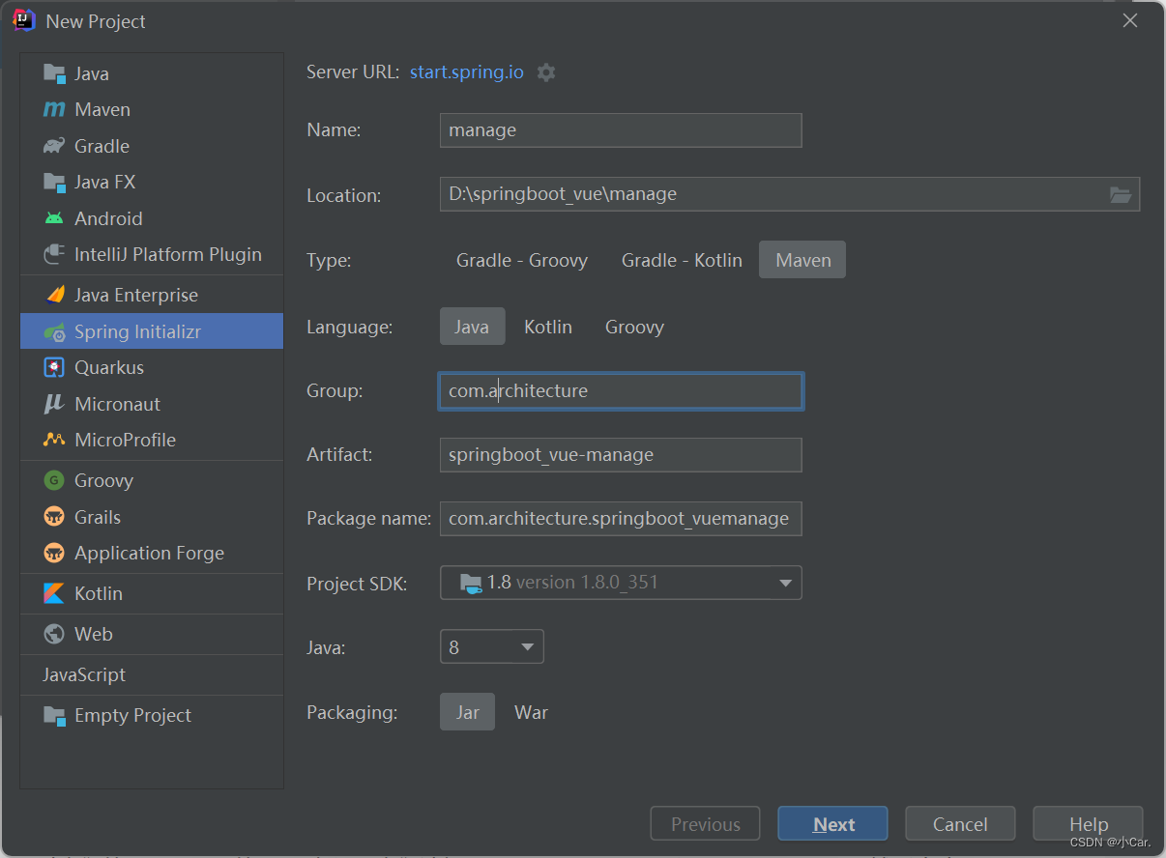
Task: Click the Grails icon
Action: pos(54,517)
